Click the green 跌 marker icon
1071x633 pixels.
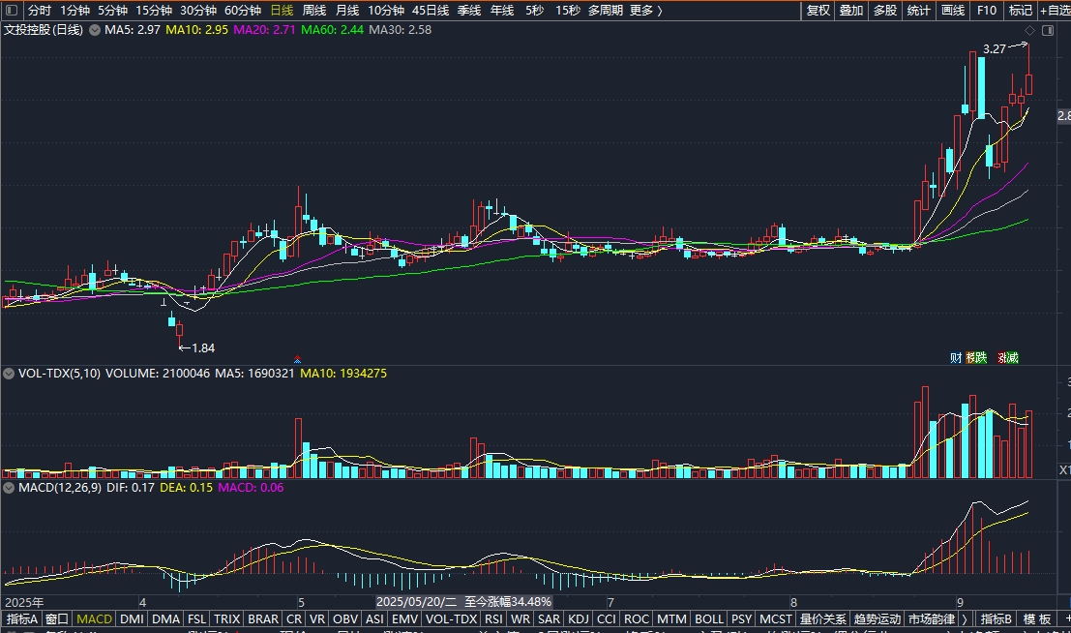(982, 357)
